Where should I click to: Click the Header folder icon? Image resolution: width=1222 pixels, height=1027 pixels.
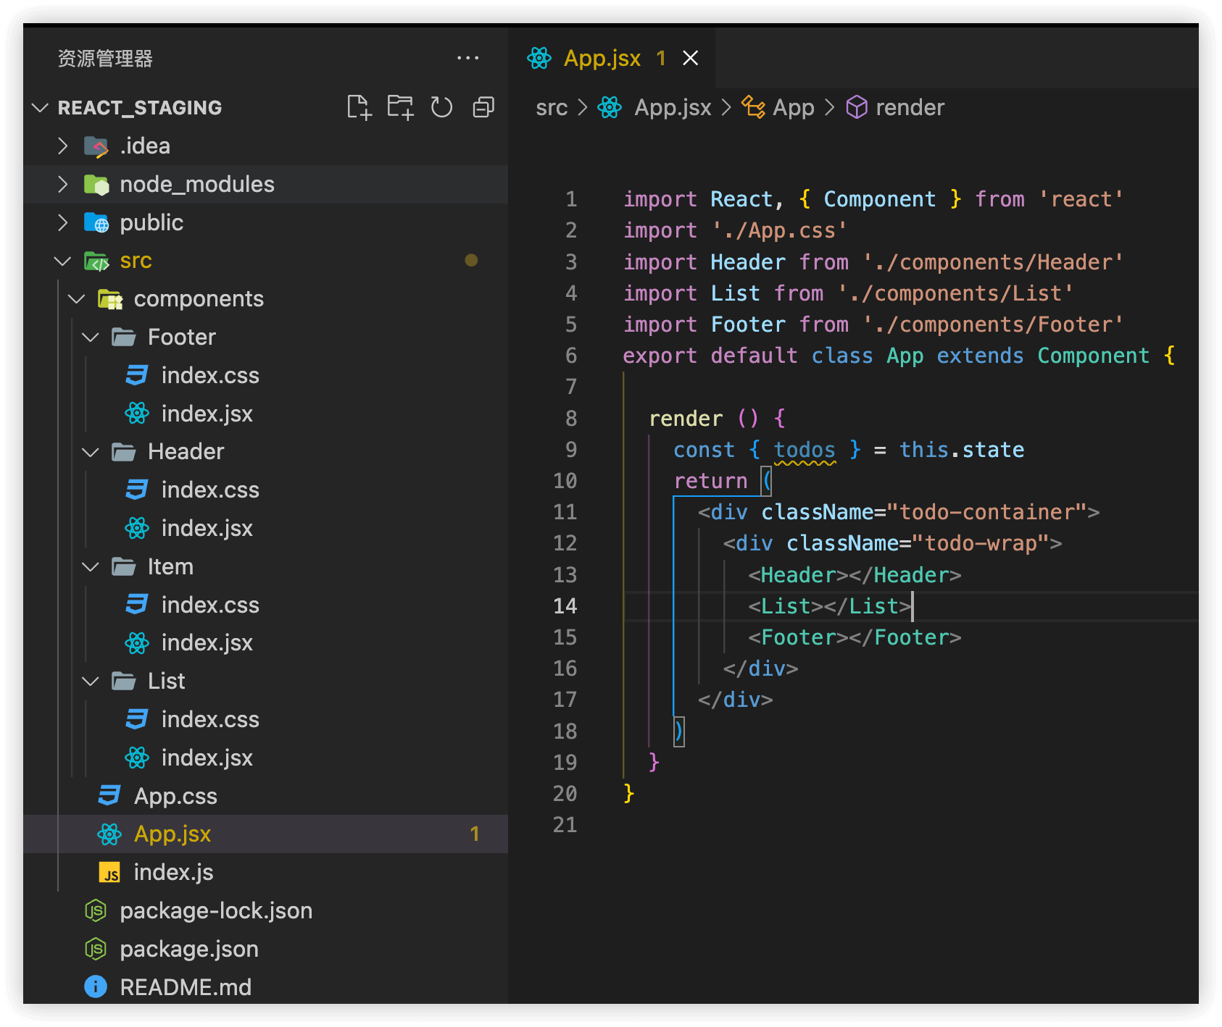[124, 451]
